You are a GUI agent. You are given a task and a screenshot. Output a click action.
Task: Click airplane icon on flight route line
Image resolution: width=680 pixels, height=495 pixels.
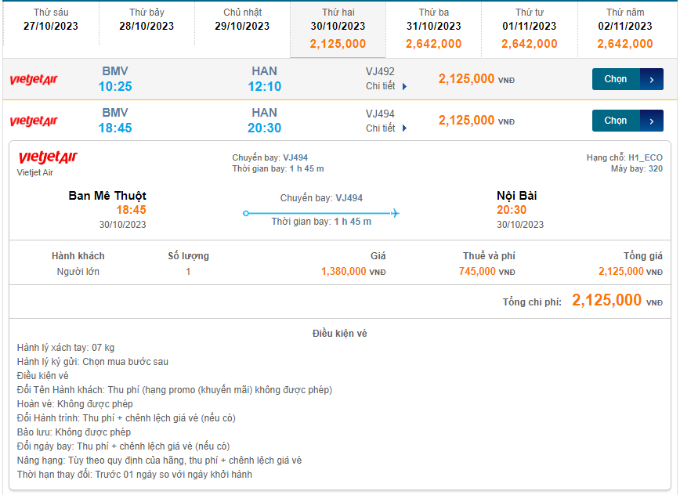(395, 213)
